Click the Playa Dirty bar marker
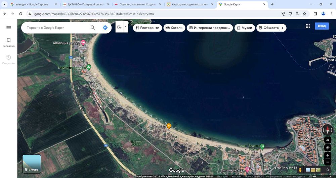336x178 pixels. point(169,126)
